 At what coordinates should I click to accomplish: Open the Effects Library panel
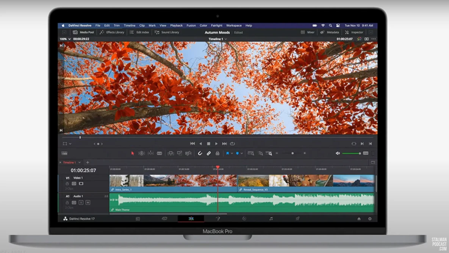point(112,32)
